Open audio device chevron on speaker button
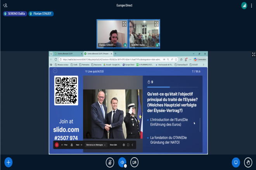Screen dimensions: 256x170 pos(125,166)
